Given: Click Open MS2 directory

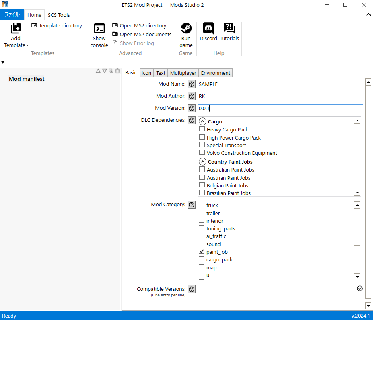Looking at the screenshot, I should click(x=139, y=25).
